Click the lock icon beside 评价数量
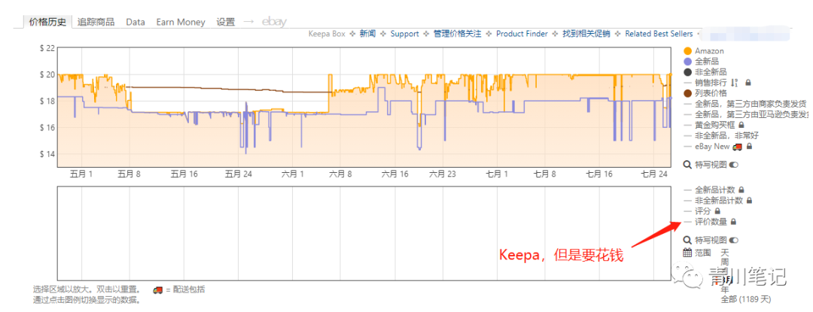This screenshot has width=813, height=312. (x=733, y=222)
